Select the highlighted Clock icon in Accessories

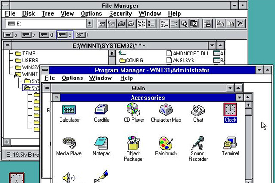pos(230,110)
